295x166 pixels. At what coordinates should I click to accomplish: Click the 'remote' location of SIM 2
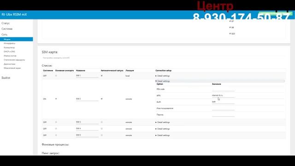tap(129, 99)
